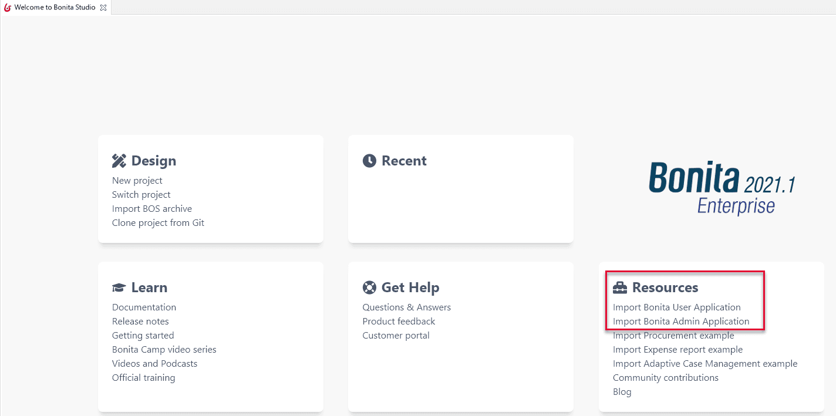Click the Recent clock icon
The height and width of the screenshot is (416, 836).
click(369, 161)
